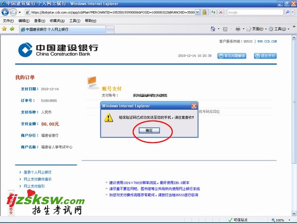Click the Print icon in command bar
This screenshot has height=223, width=297.
pos(238,29)
